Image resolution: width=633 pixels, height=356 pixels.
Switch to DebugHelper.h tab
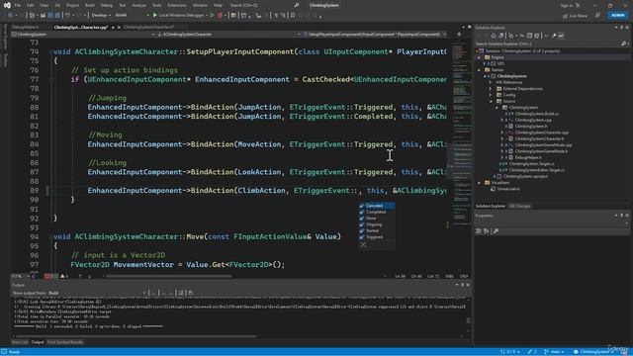pos(26,27)
